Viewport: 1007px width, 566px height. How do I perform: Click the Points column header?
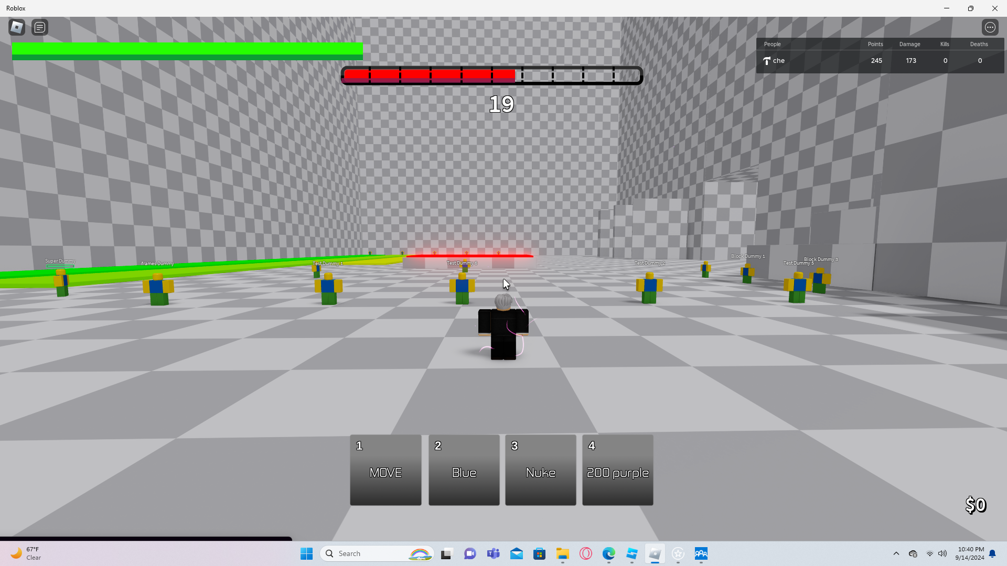pyautogui.click(x=875, y=44)
